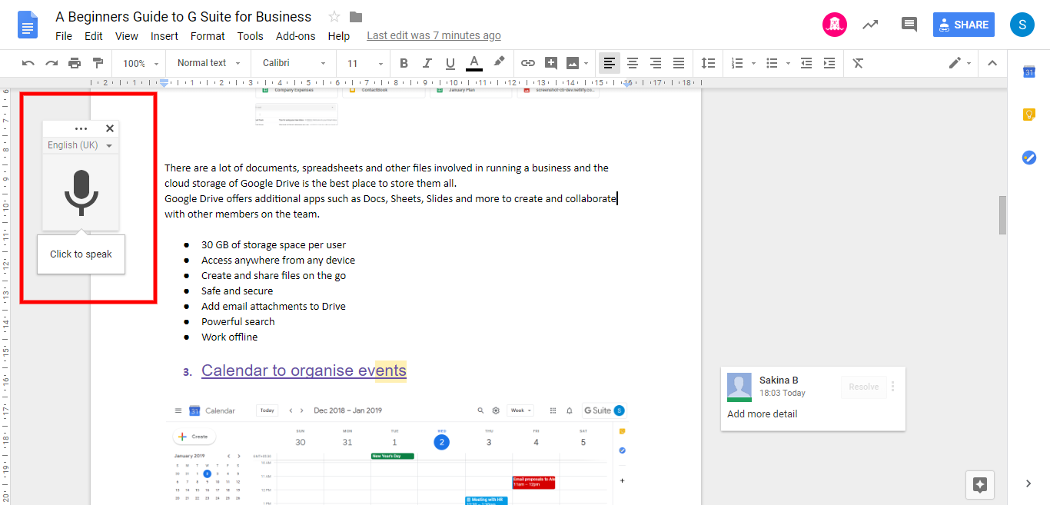
Task: Open the Tools menu
Action: click(251, 36)
